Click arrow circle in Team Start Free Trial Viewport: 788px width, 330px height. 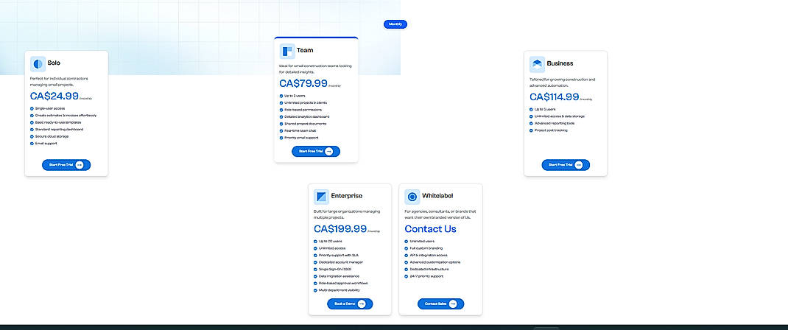328,151
